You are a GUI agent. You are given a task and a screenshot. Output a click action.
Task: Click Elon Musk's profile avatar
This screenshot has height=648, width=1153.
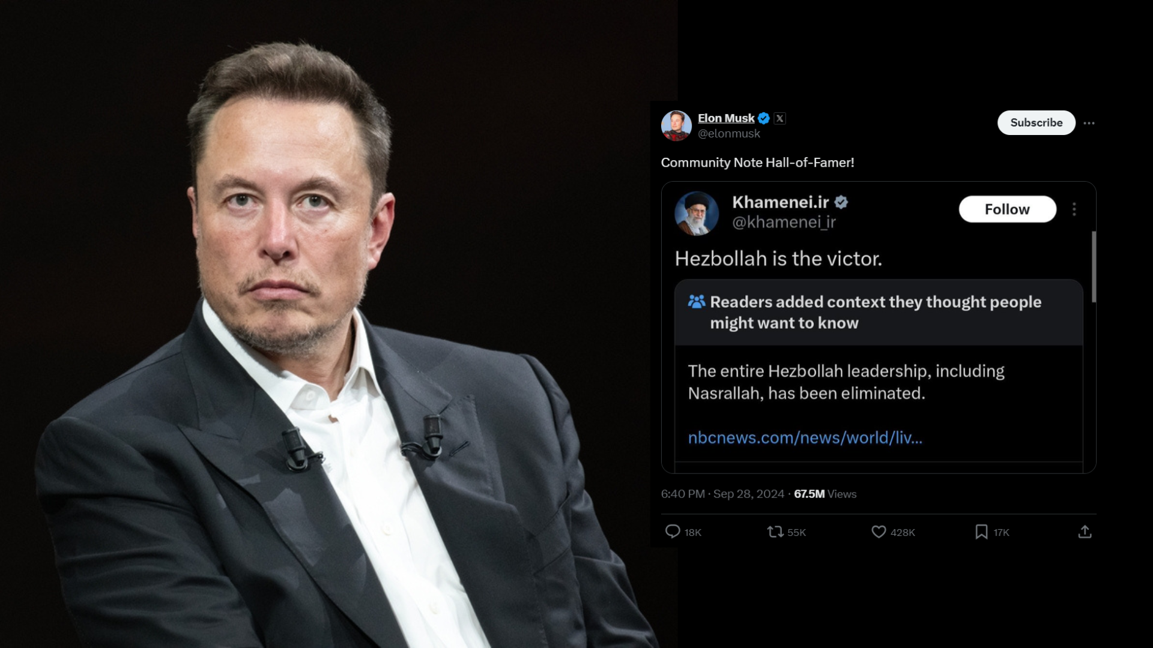tap(677, 125)
